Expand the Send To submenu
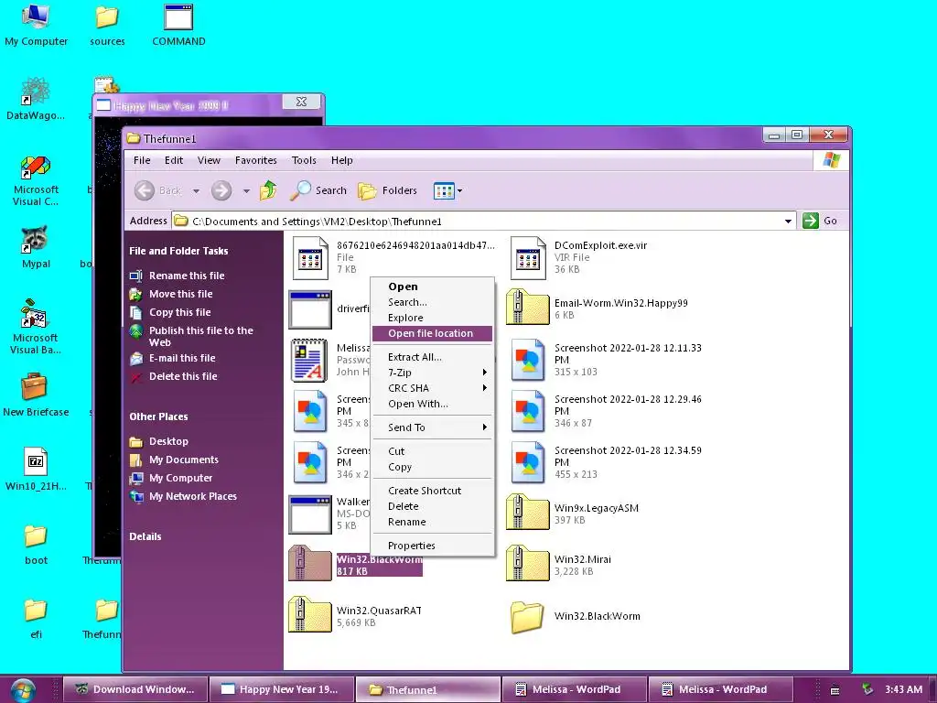The width and height of the screenshot is (937, 703). click(432, 427)
